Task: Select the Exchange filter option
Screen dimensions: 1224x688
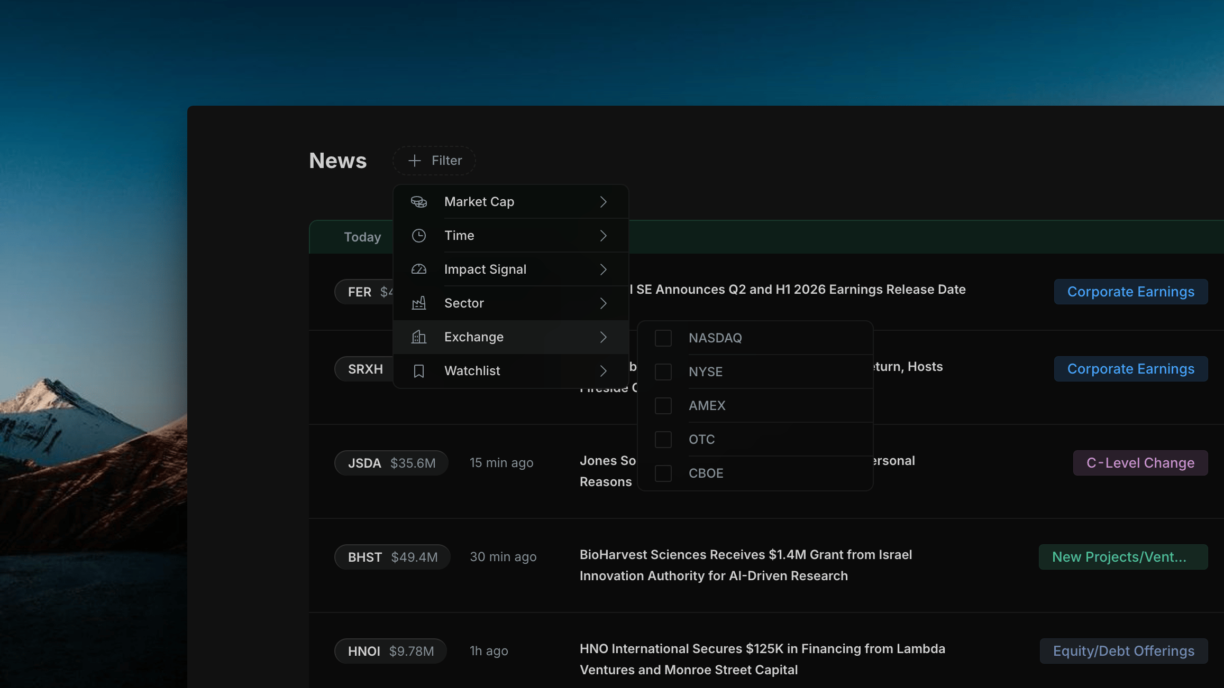Action: [x=511, y=337]
